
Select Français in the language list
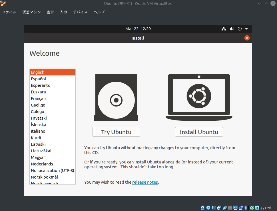click(x=53, y=99)
